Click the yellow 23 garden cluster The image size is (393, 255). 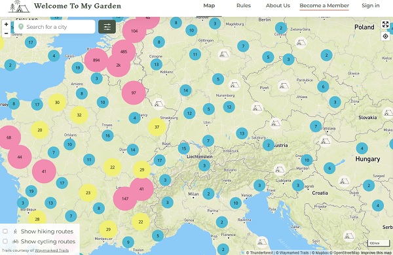tap(88, 193)
